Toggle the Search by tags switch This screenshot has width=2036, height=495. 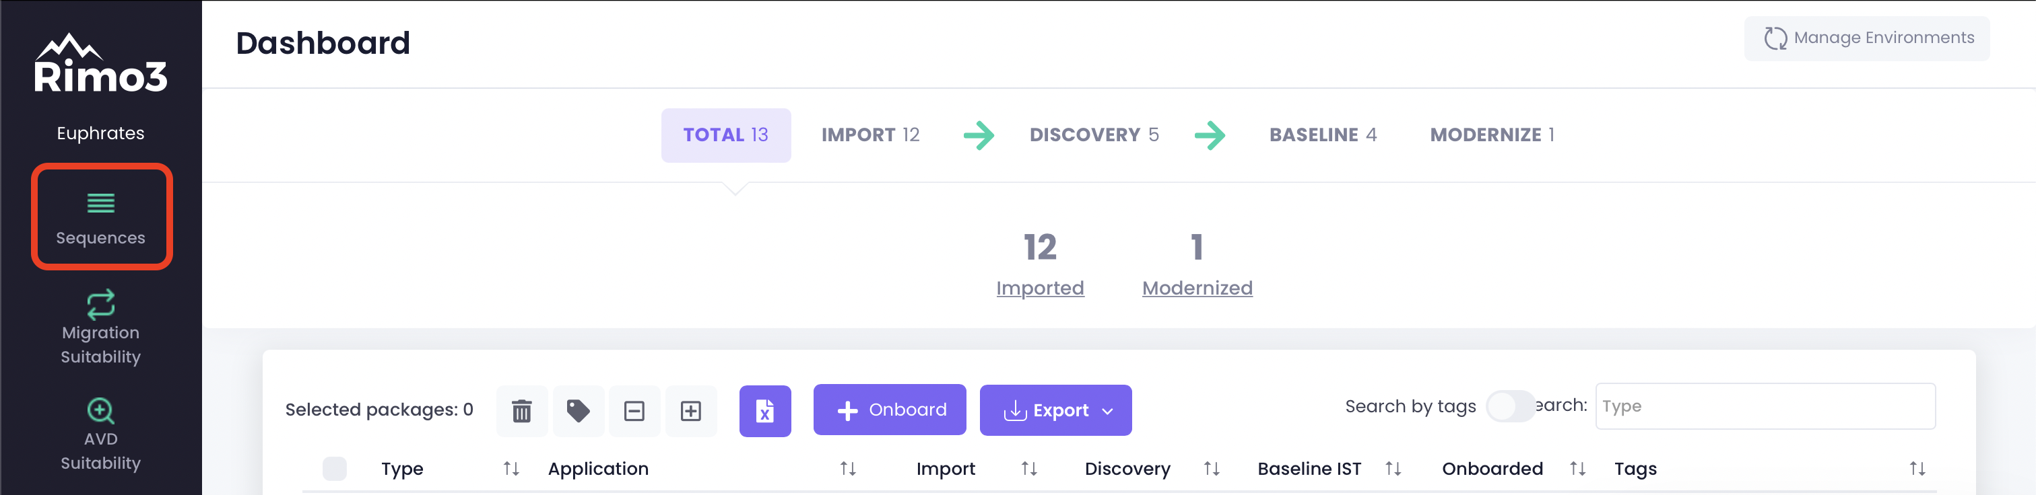pyautogui.click(x=1509, y=407)
